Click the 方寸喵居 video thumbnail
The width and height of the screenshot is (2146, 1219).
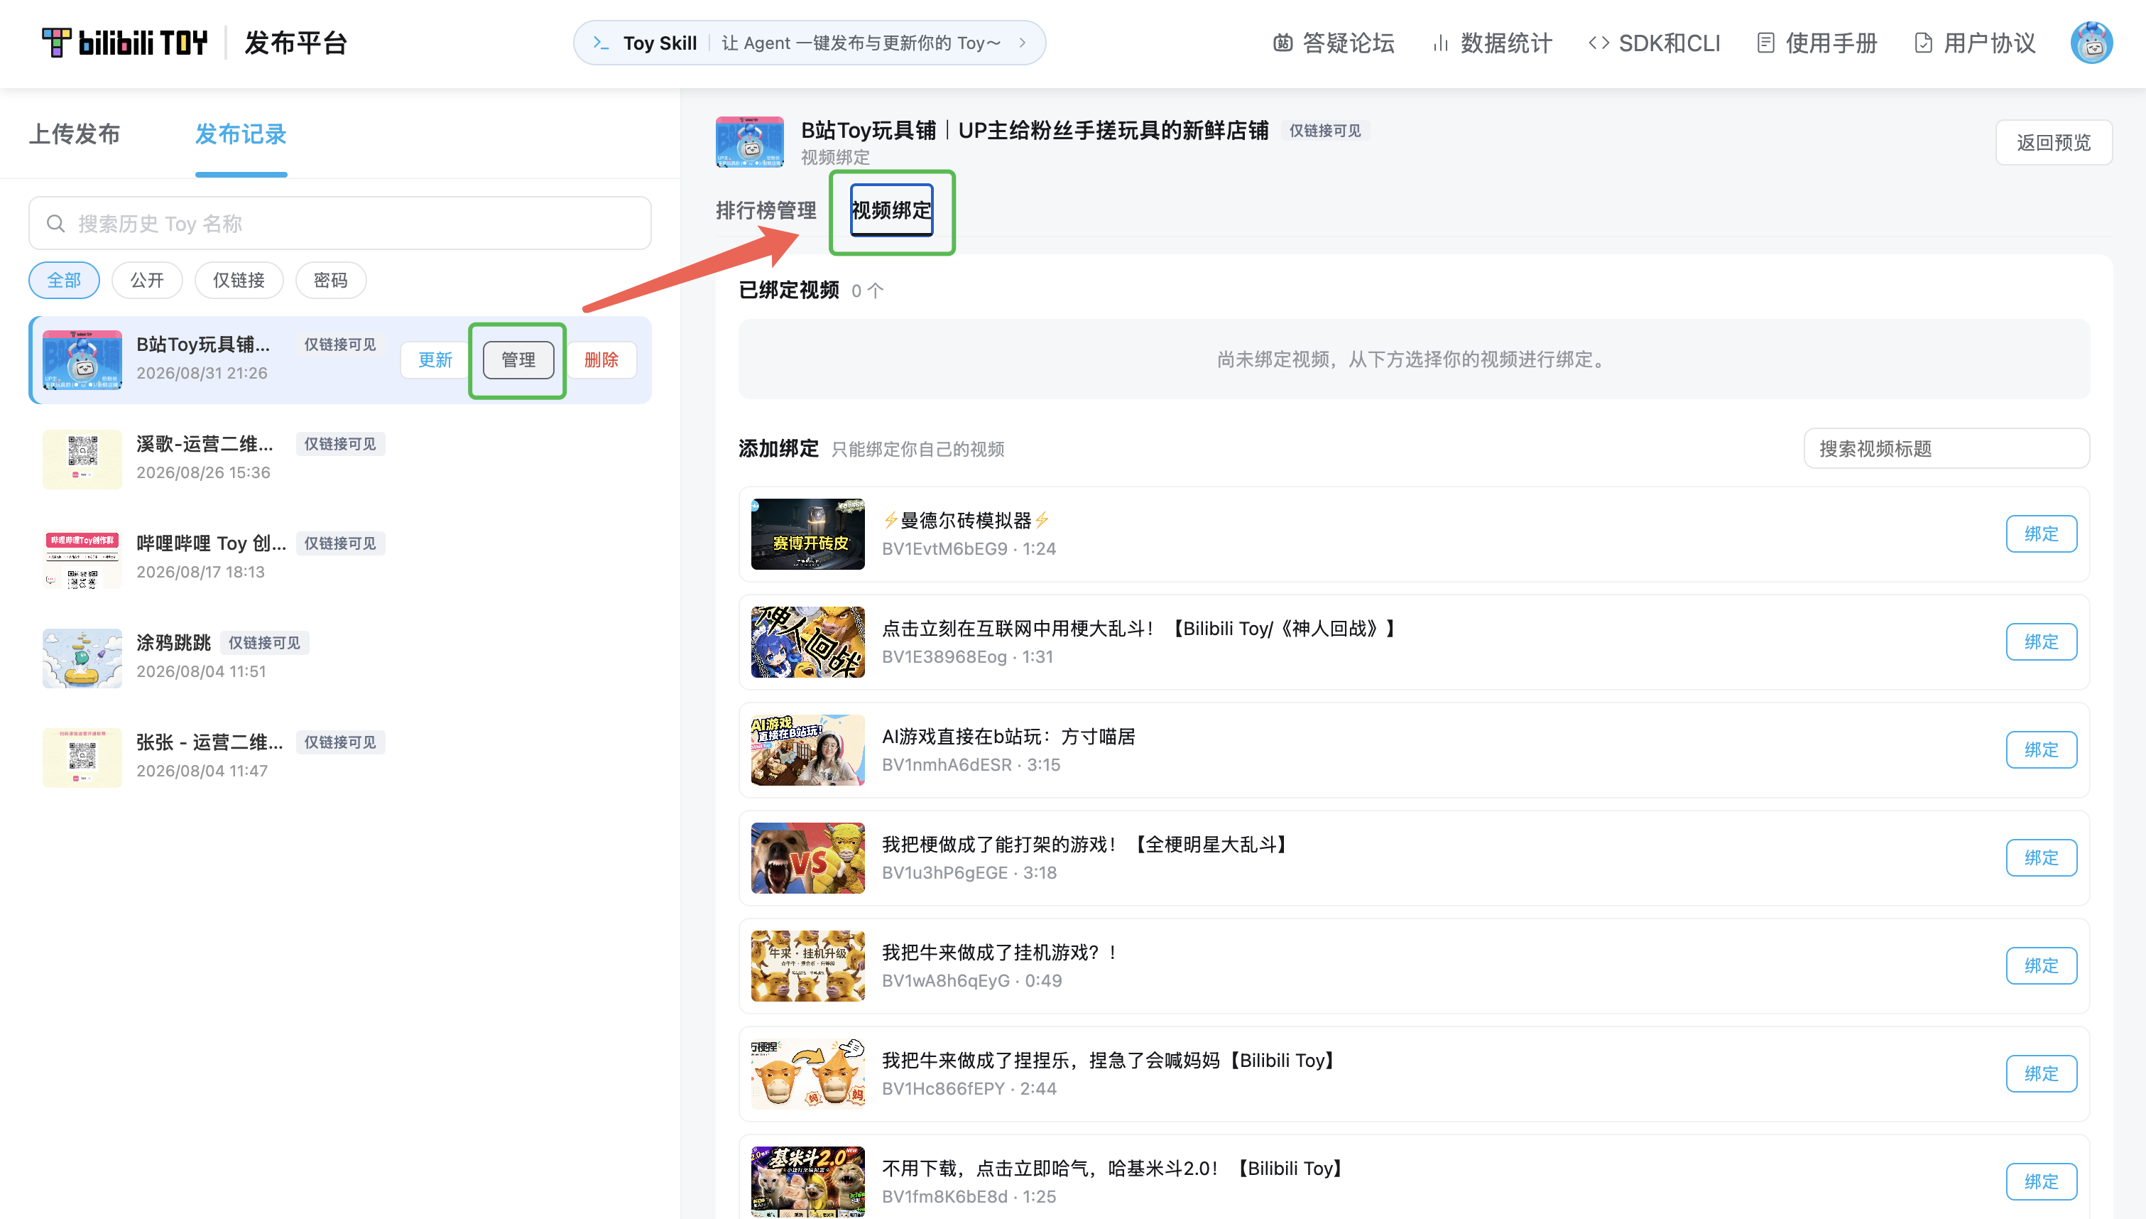point(807,750)
